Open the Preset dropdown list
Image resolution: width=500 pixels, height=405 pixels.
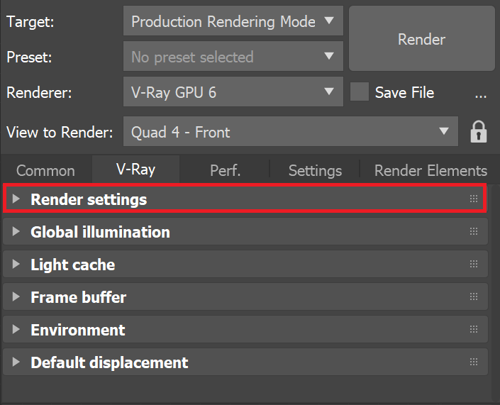pyautogui.click(x=233, y=57)
